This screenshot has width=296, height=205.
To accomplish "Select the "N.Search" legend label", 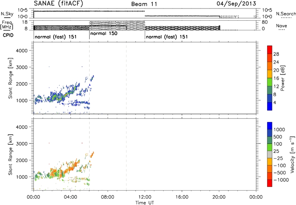I will pos(286,14).
